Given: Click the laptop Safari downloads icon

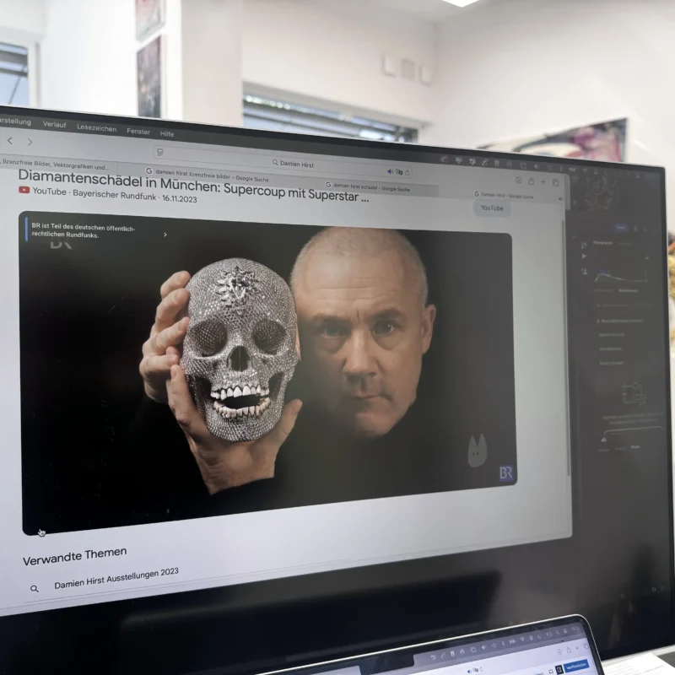Looking at the screenshot, I should 559,651.
